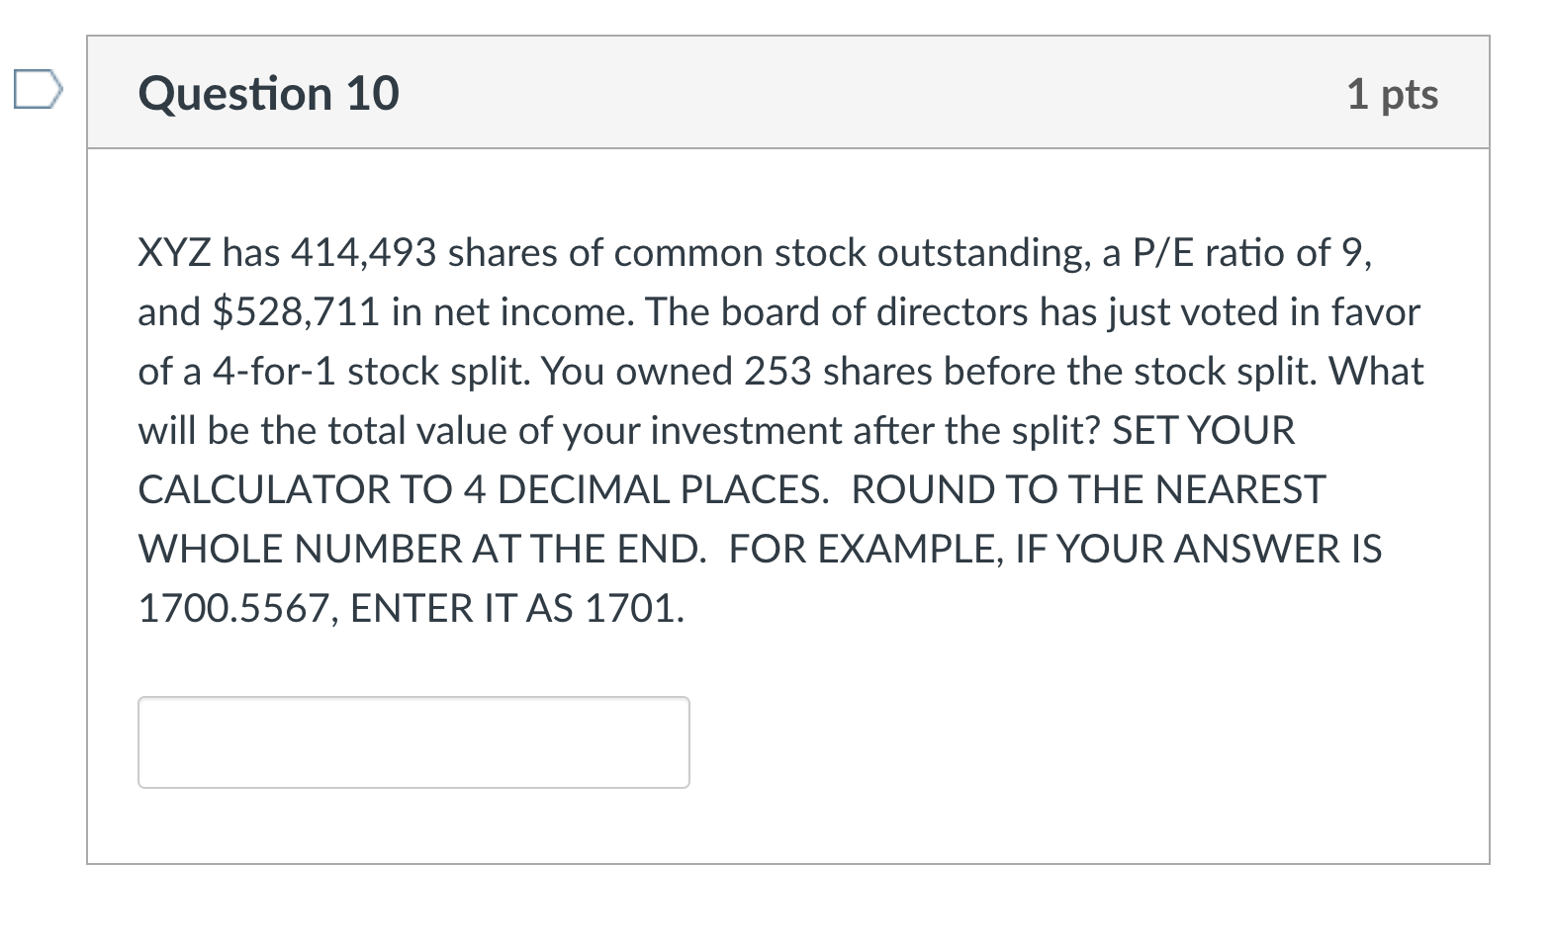Click the 1 pts label
The width and height of the screenshot is (1555, 949).
(1392, 95)
